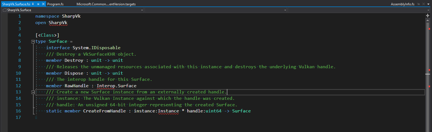Click the scrollbar up arrow
Image resolution: width=432 pixels, height=132 pixels.
click(428, 20)
